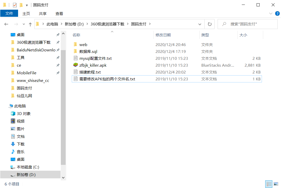Click 新加卷 (D:) in the breadcrumb path
The height and width of the screenshot is (188, 281).
click(x=74, y=24)
